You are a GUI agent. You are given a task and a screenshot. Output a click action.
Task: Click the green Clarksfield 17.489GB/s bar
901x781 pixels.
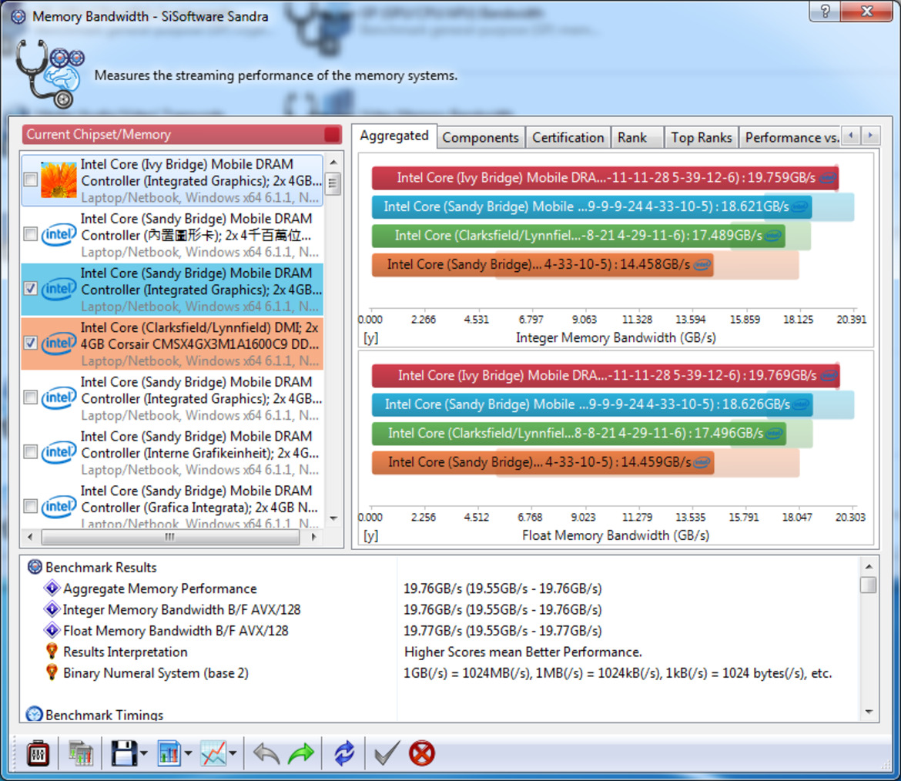coord(578,235)
